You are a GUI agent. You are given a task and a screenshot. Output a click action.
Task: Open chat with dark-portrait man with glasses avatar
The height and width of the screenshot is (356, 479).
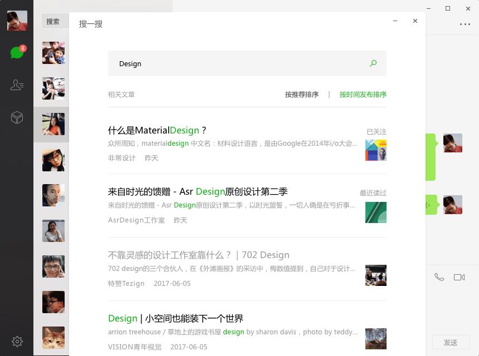tap(53, 302)
